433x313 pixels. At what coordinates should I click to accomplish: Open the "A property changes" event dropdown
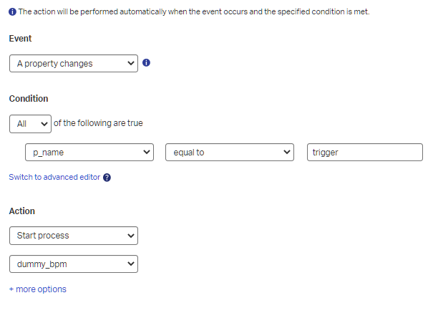[x=73, y=63]
